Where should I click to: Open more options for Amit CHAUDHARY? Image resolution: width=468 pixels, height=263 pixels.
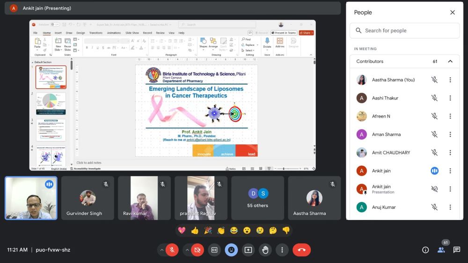450,152
